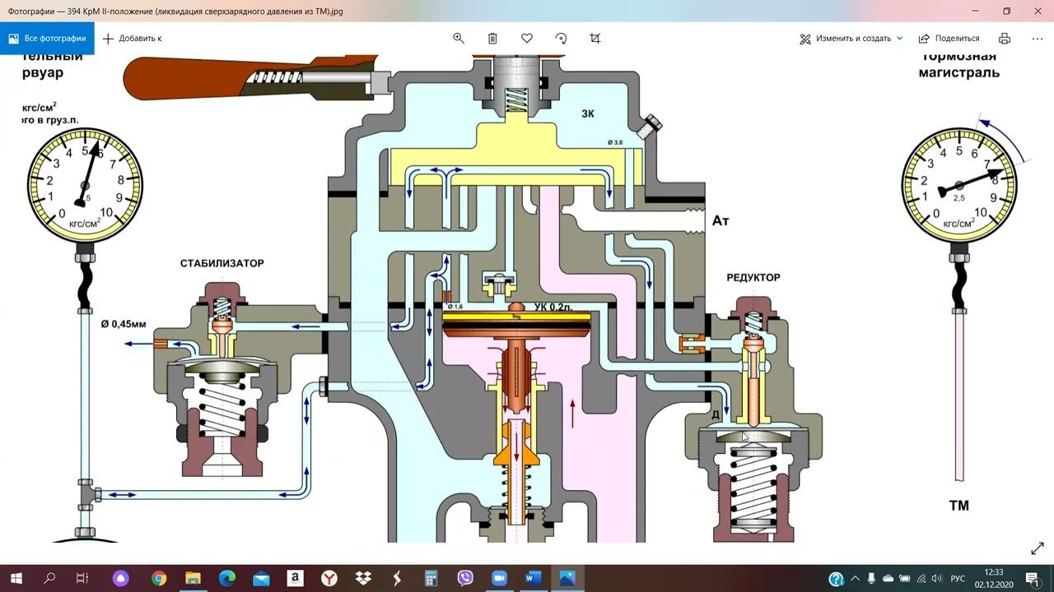Rotate the image using rotate icon
The image size is (1054, 592).
[561, 39]
